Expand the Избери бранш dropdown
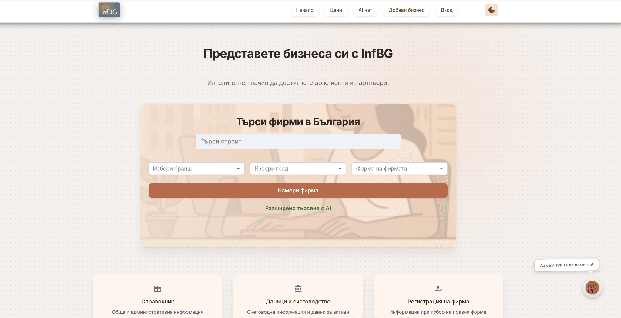The width and height of the screenshot is (621, 318). [196, 169]
